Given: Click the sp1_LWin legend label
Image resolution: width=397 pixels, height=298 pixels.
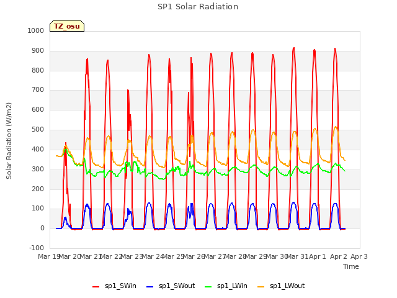Looking at the screenshot, I should [x=232, y=286].
